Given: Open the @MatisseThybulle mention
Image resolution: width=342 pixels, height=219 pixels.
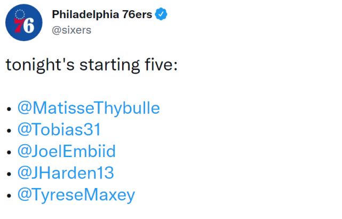Looking at the screenshot, I should 89,108.
